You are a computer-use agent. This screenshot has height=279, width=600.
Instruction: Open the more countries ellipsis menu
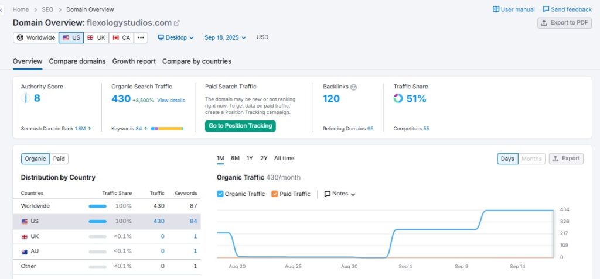[x=141, y=37]
